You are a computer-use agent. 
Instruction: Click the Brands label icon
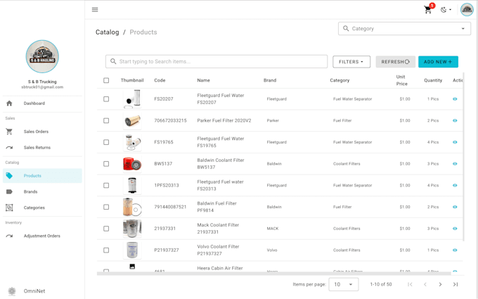[9, 191]
